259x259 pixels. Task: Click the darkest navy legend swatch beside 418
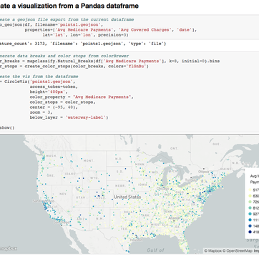[250, 232]
